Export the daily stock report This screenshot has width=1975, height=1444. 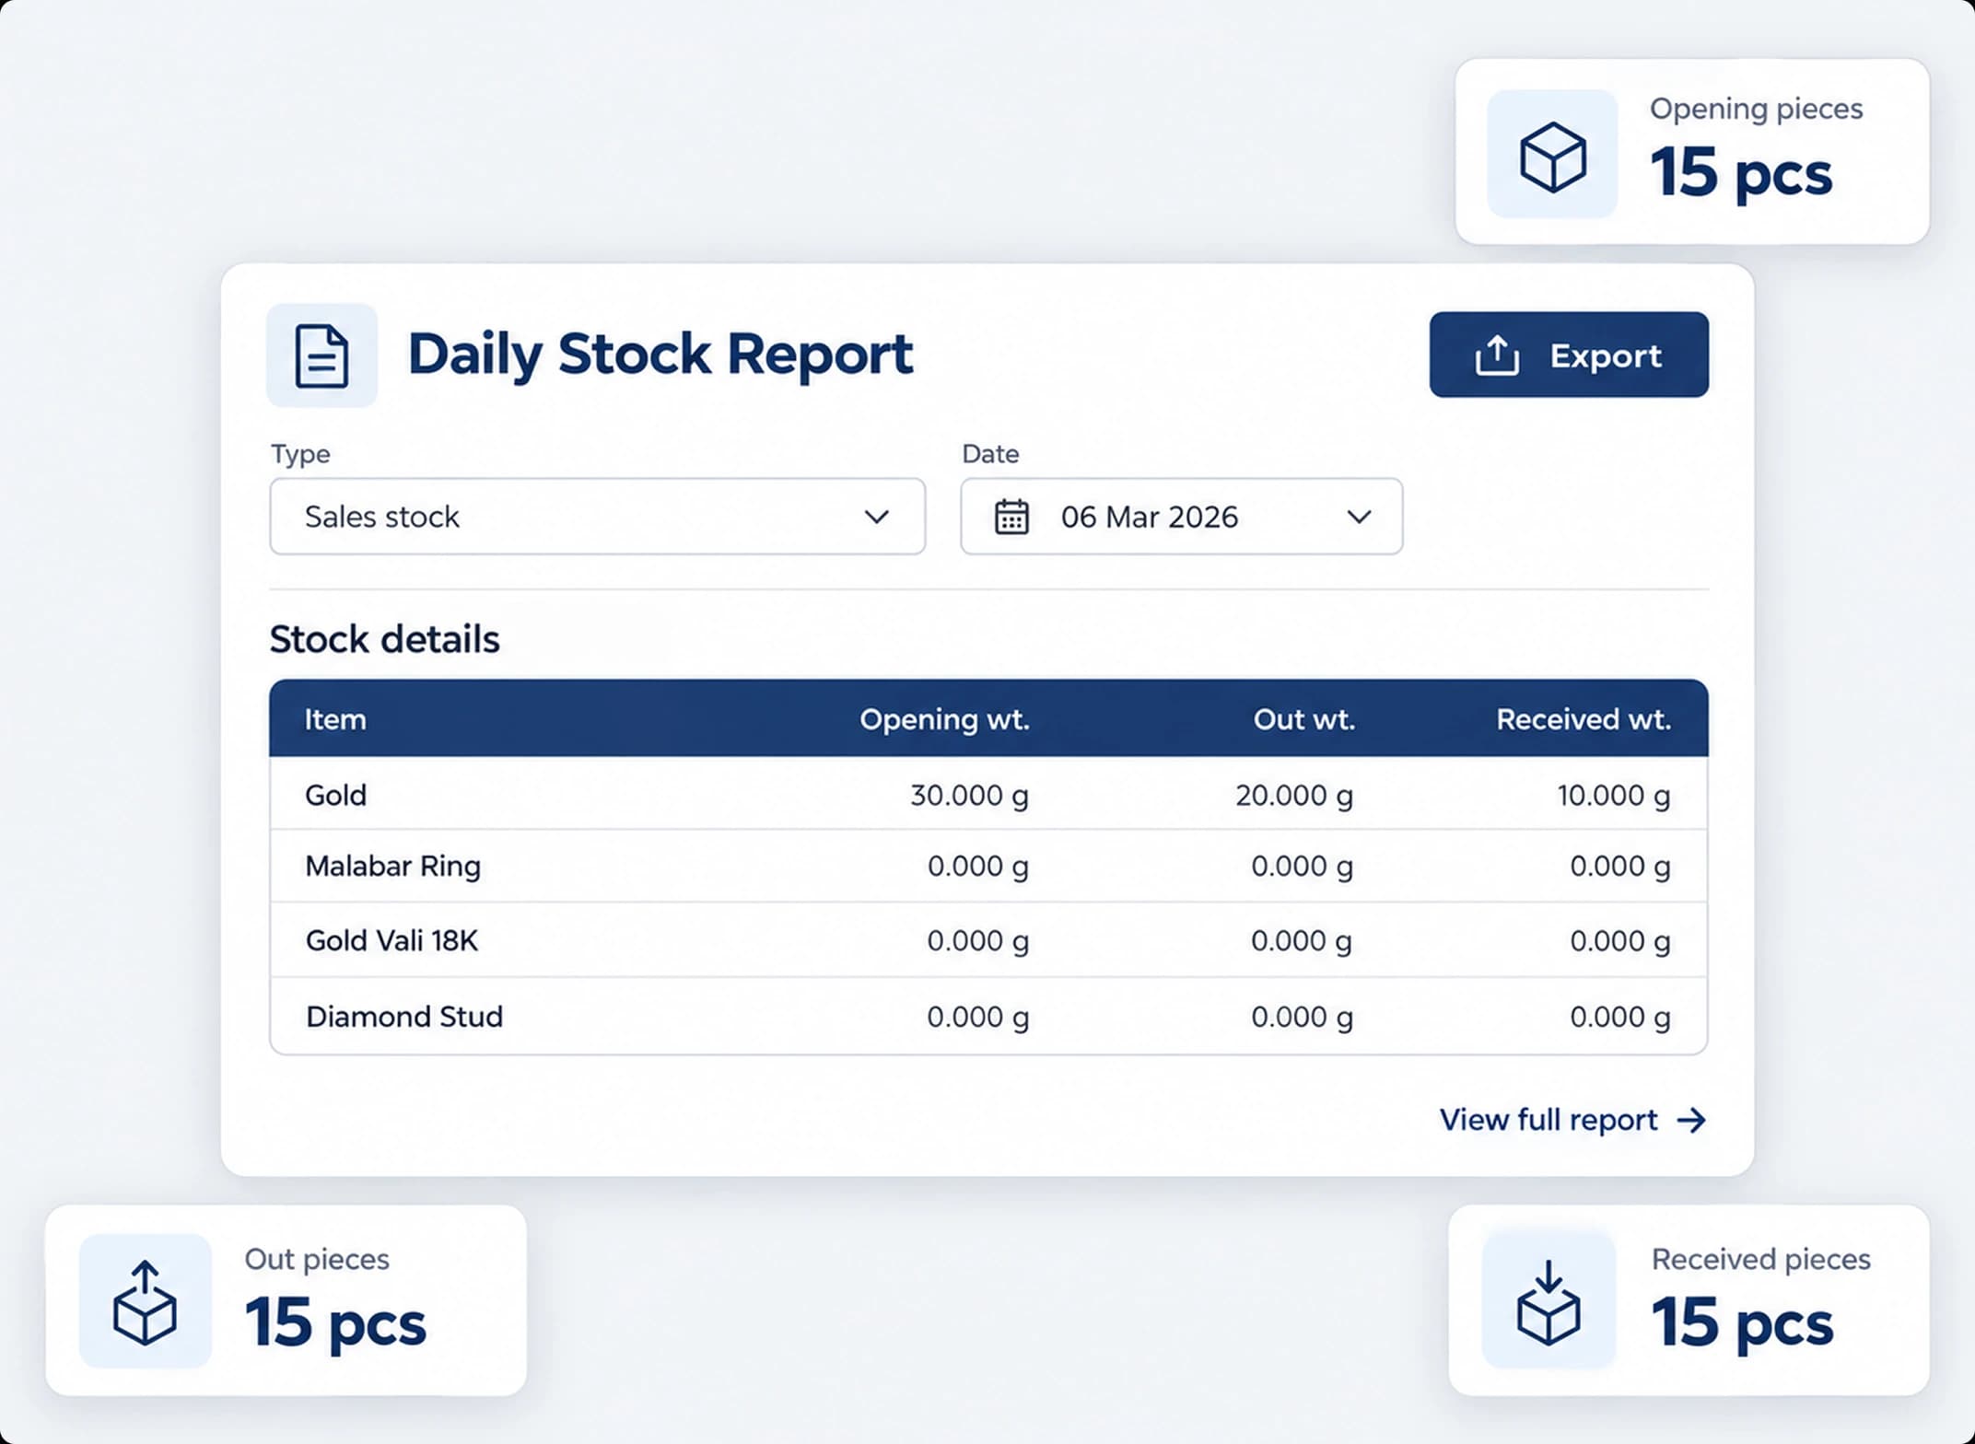1569,355
